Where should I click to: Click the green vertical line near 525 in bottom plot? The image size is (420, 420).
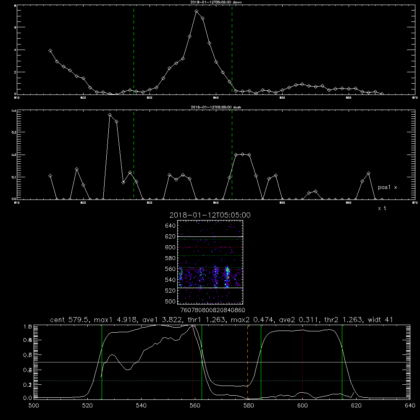(102, 362)
